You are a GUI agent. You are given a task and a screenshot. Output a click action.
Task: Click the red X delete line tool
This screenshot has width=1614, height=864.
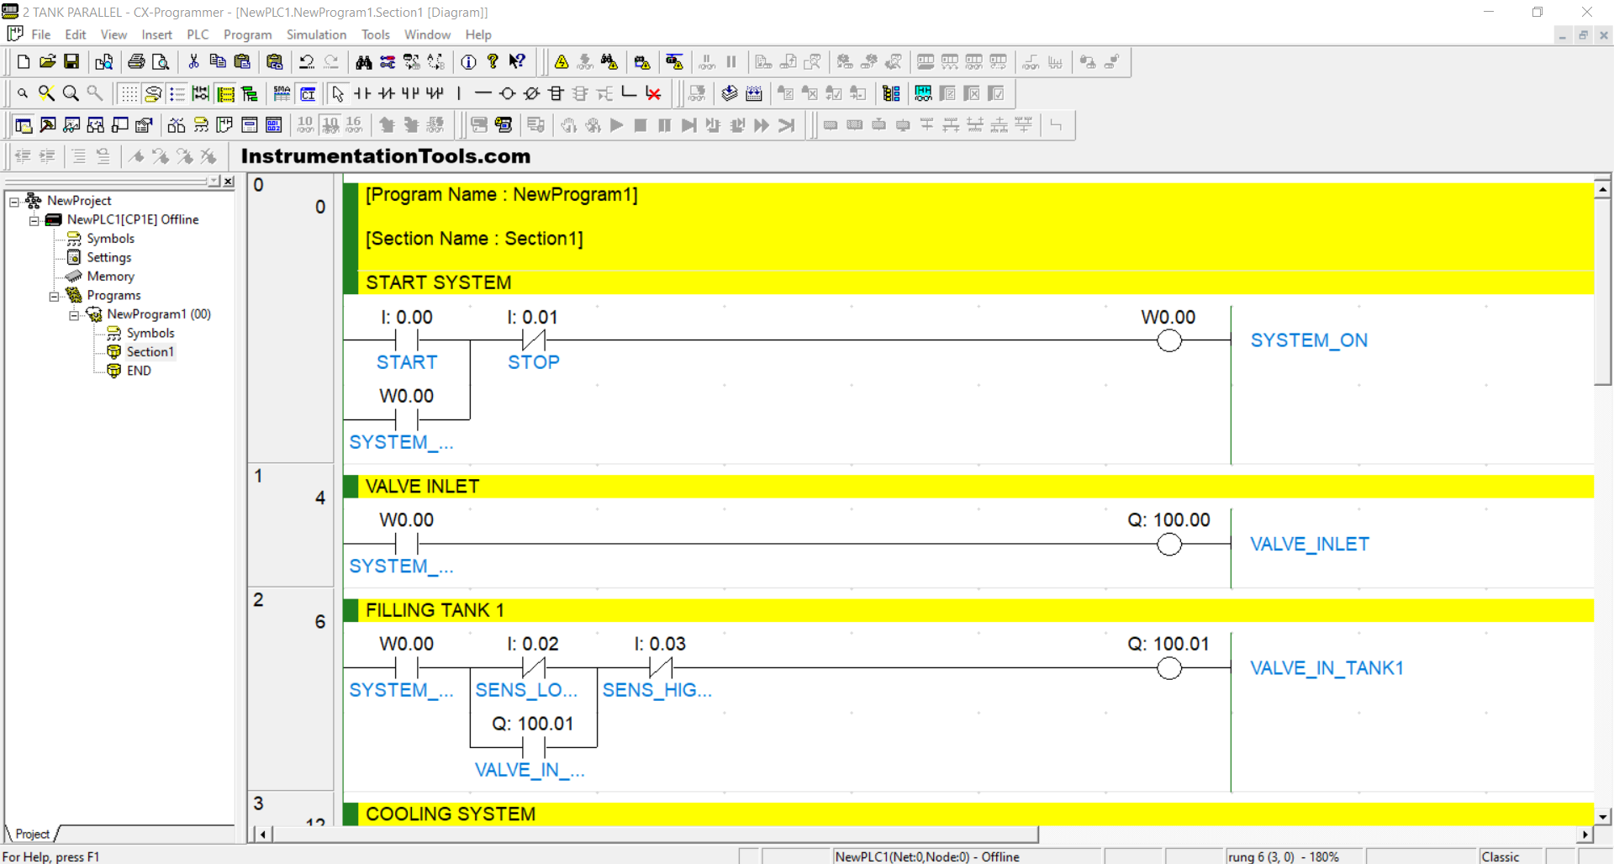[653, 93]
